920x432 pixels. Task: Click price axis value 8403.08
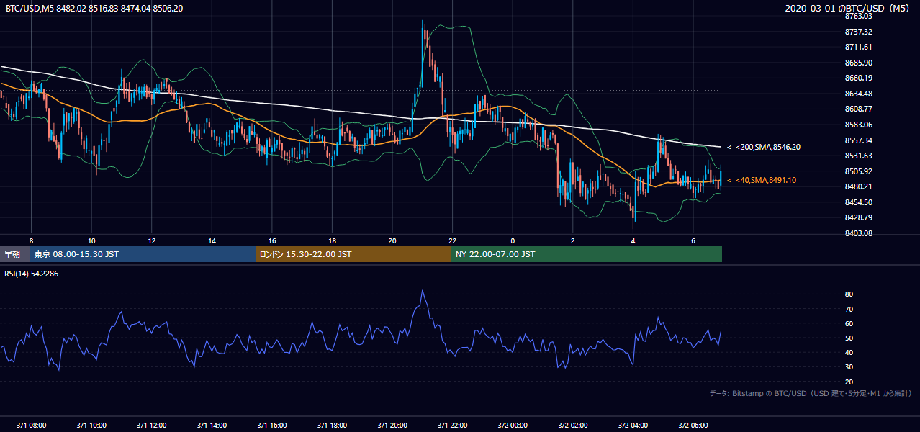(858, 233)
